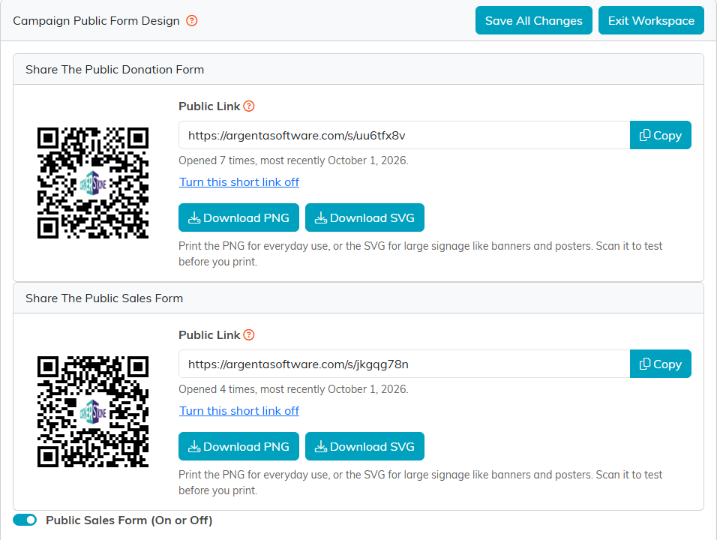Select the donation form URL field
This screenshot has height=540, width=717.
point(404,135)
